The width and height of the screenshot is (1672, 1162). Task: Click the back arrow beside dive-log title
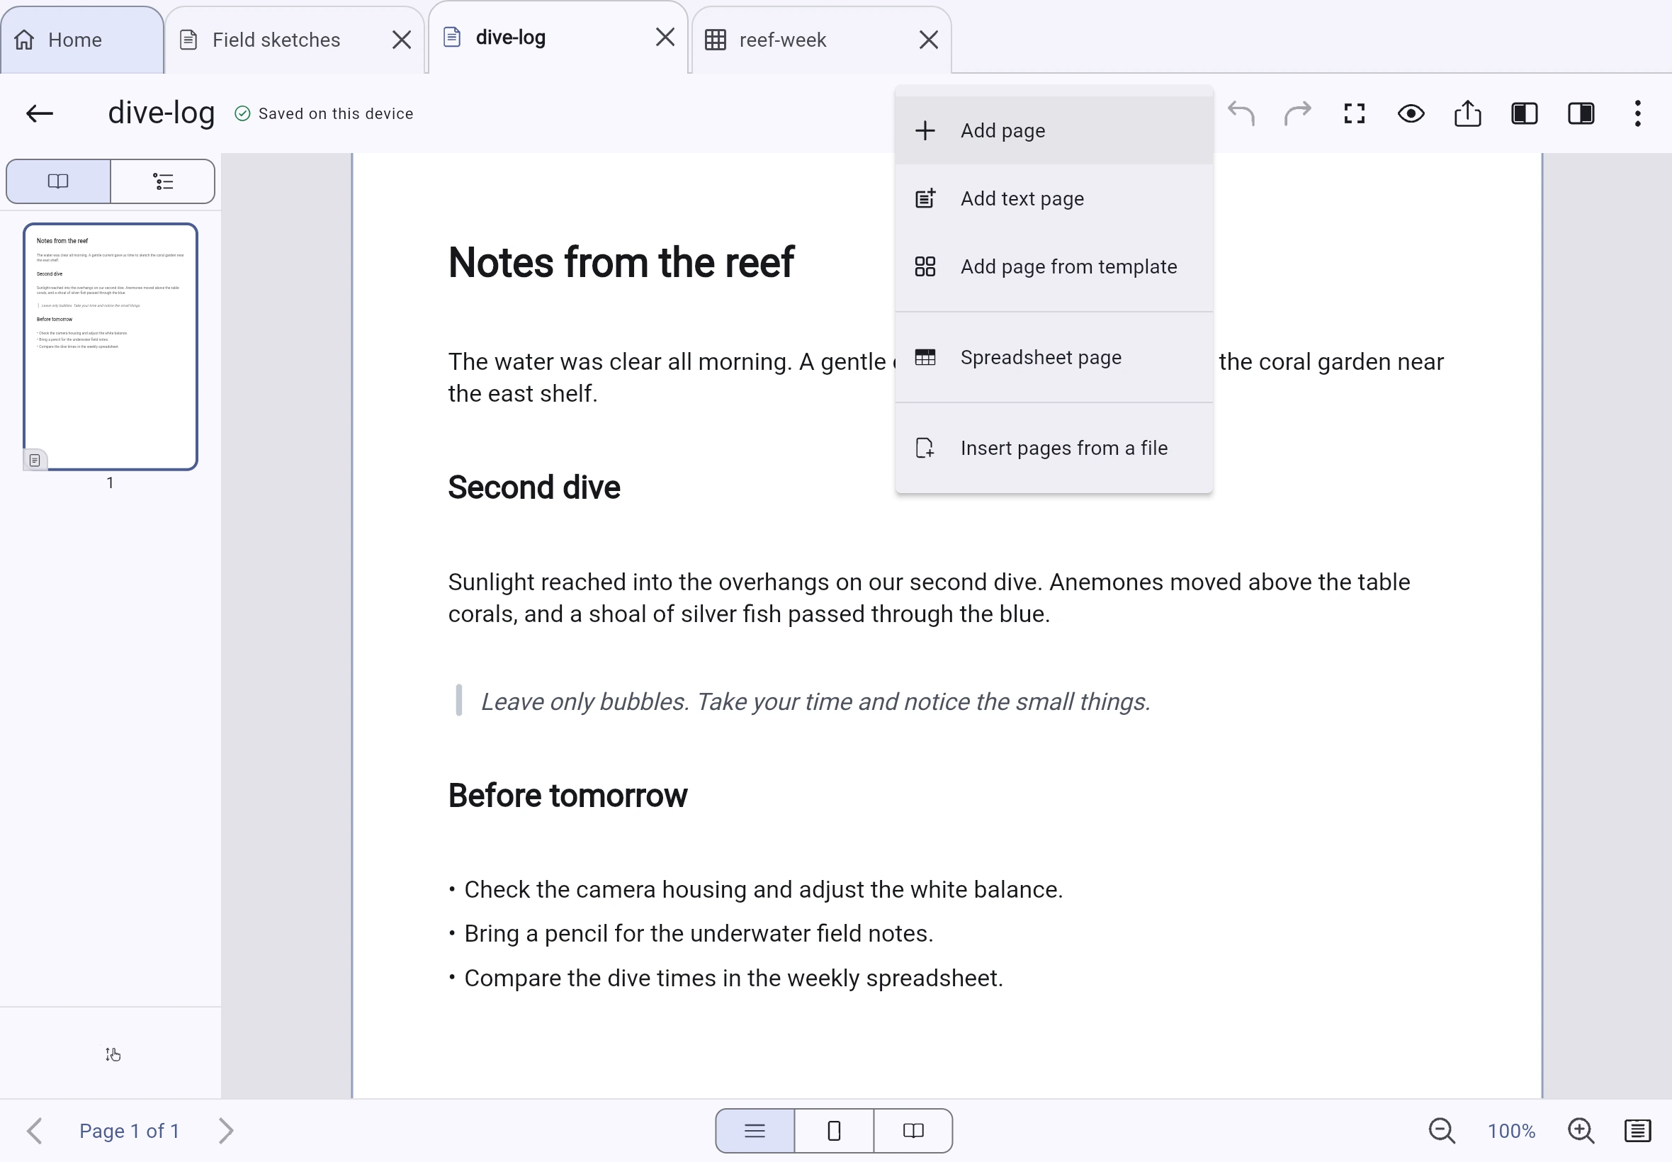39,113
